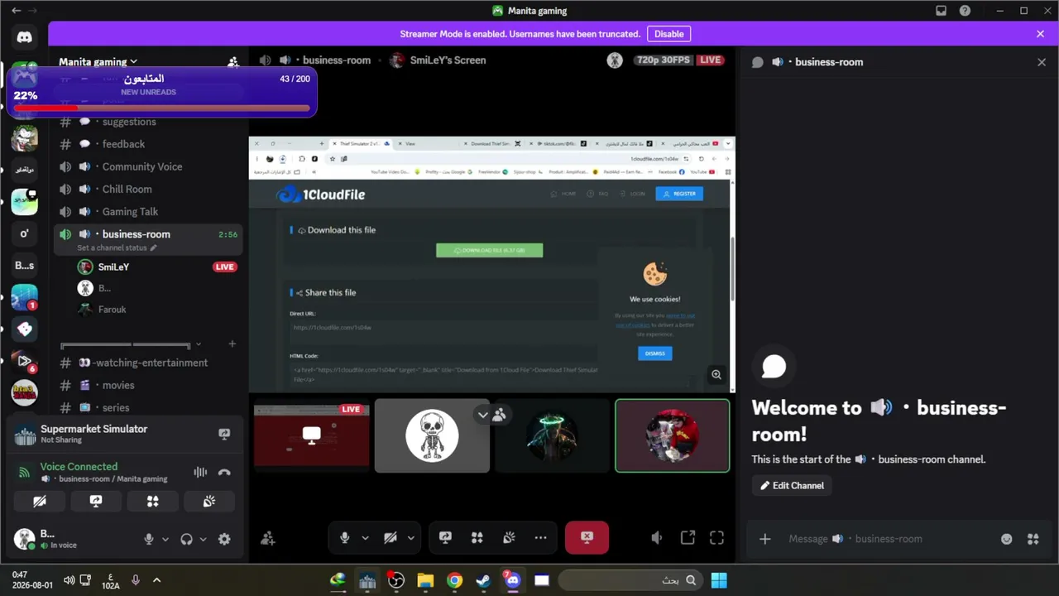Toggle noise suppression waveform icon
Viewport: 1059px width, 596px height.
click(200, 473)
